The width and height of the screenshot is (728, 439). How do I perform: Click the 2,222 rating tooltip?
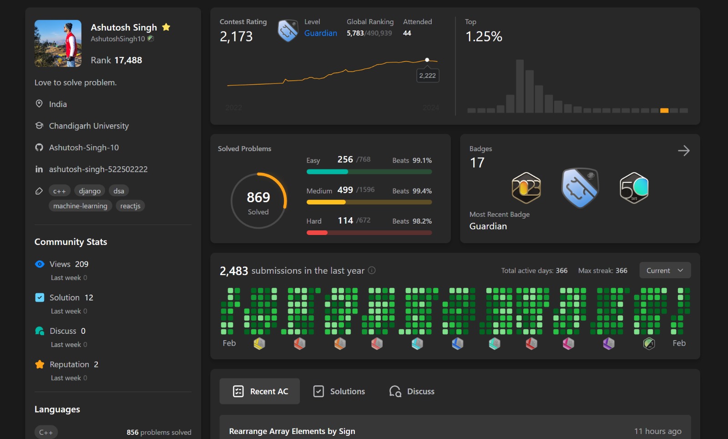click(428, 76)
